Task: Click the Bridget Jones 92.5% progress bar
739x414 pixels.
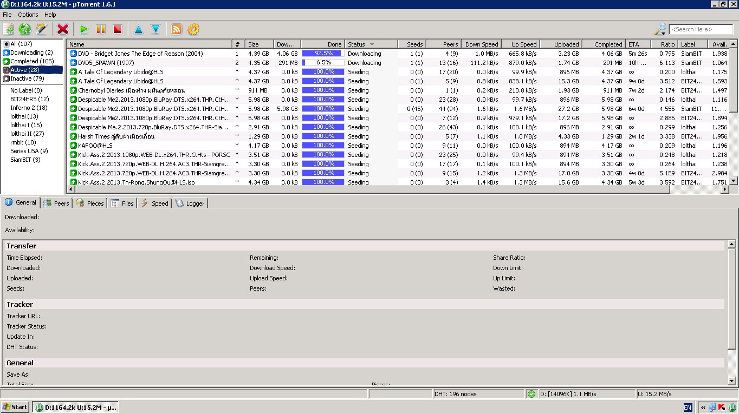Action: pos(323,54)
